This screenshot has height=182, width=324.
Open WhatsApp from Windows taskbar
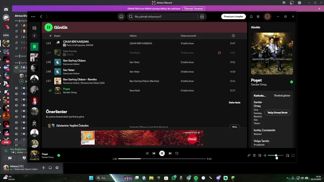pyautogui.click(x=174, y=178)
